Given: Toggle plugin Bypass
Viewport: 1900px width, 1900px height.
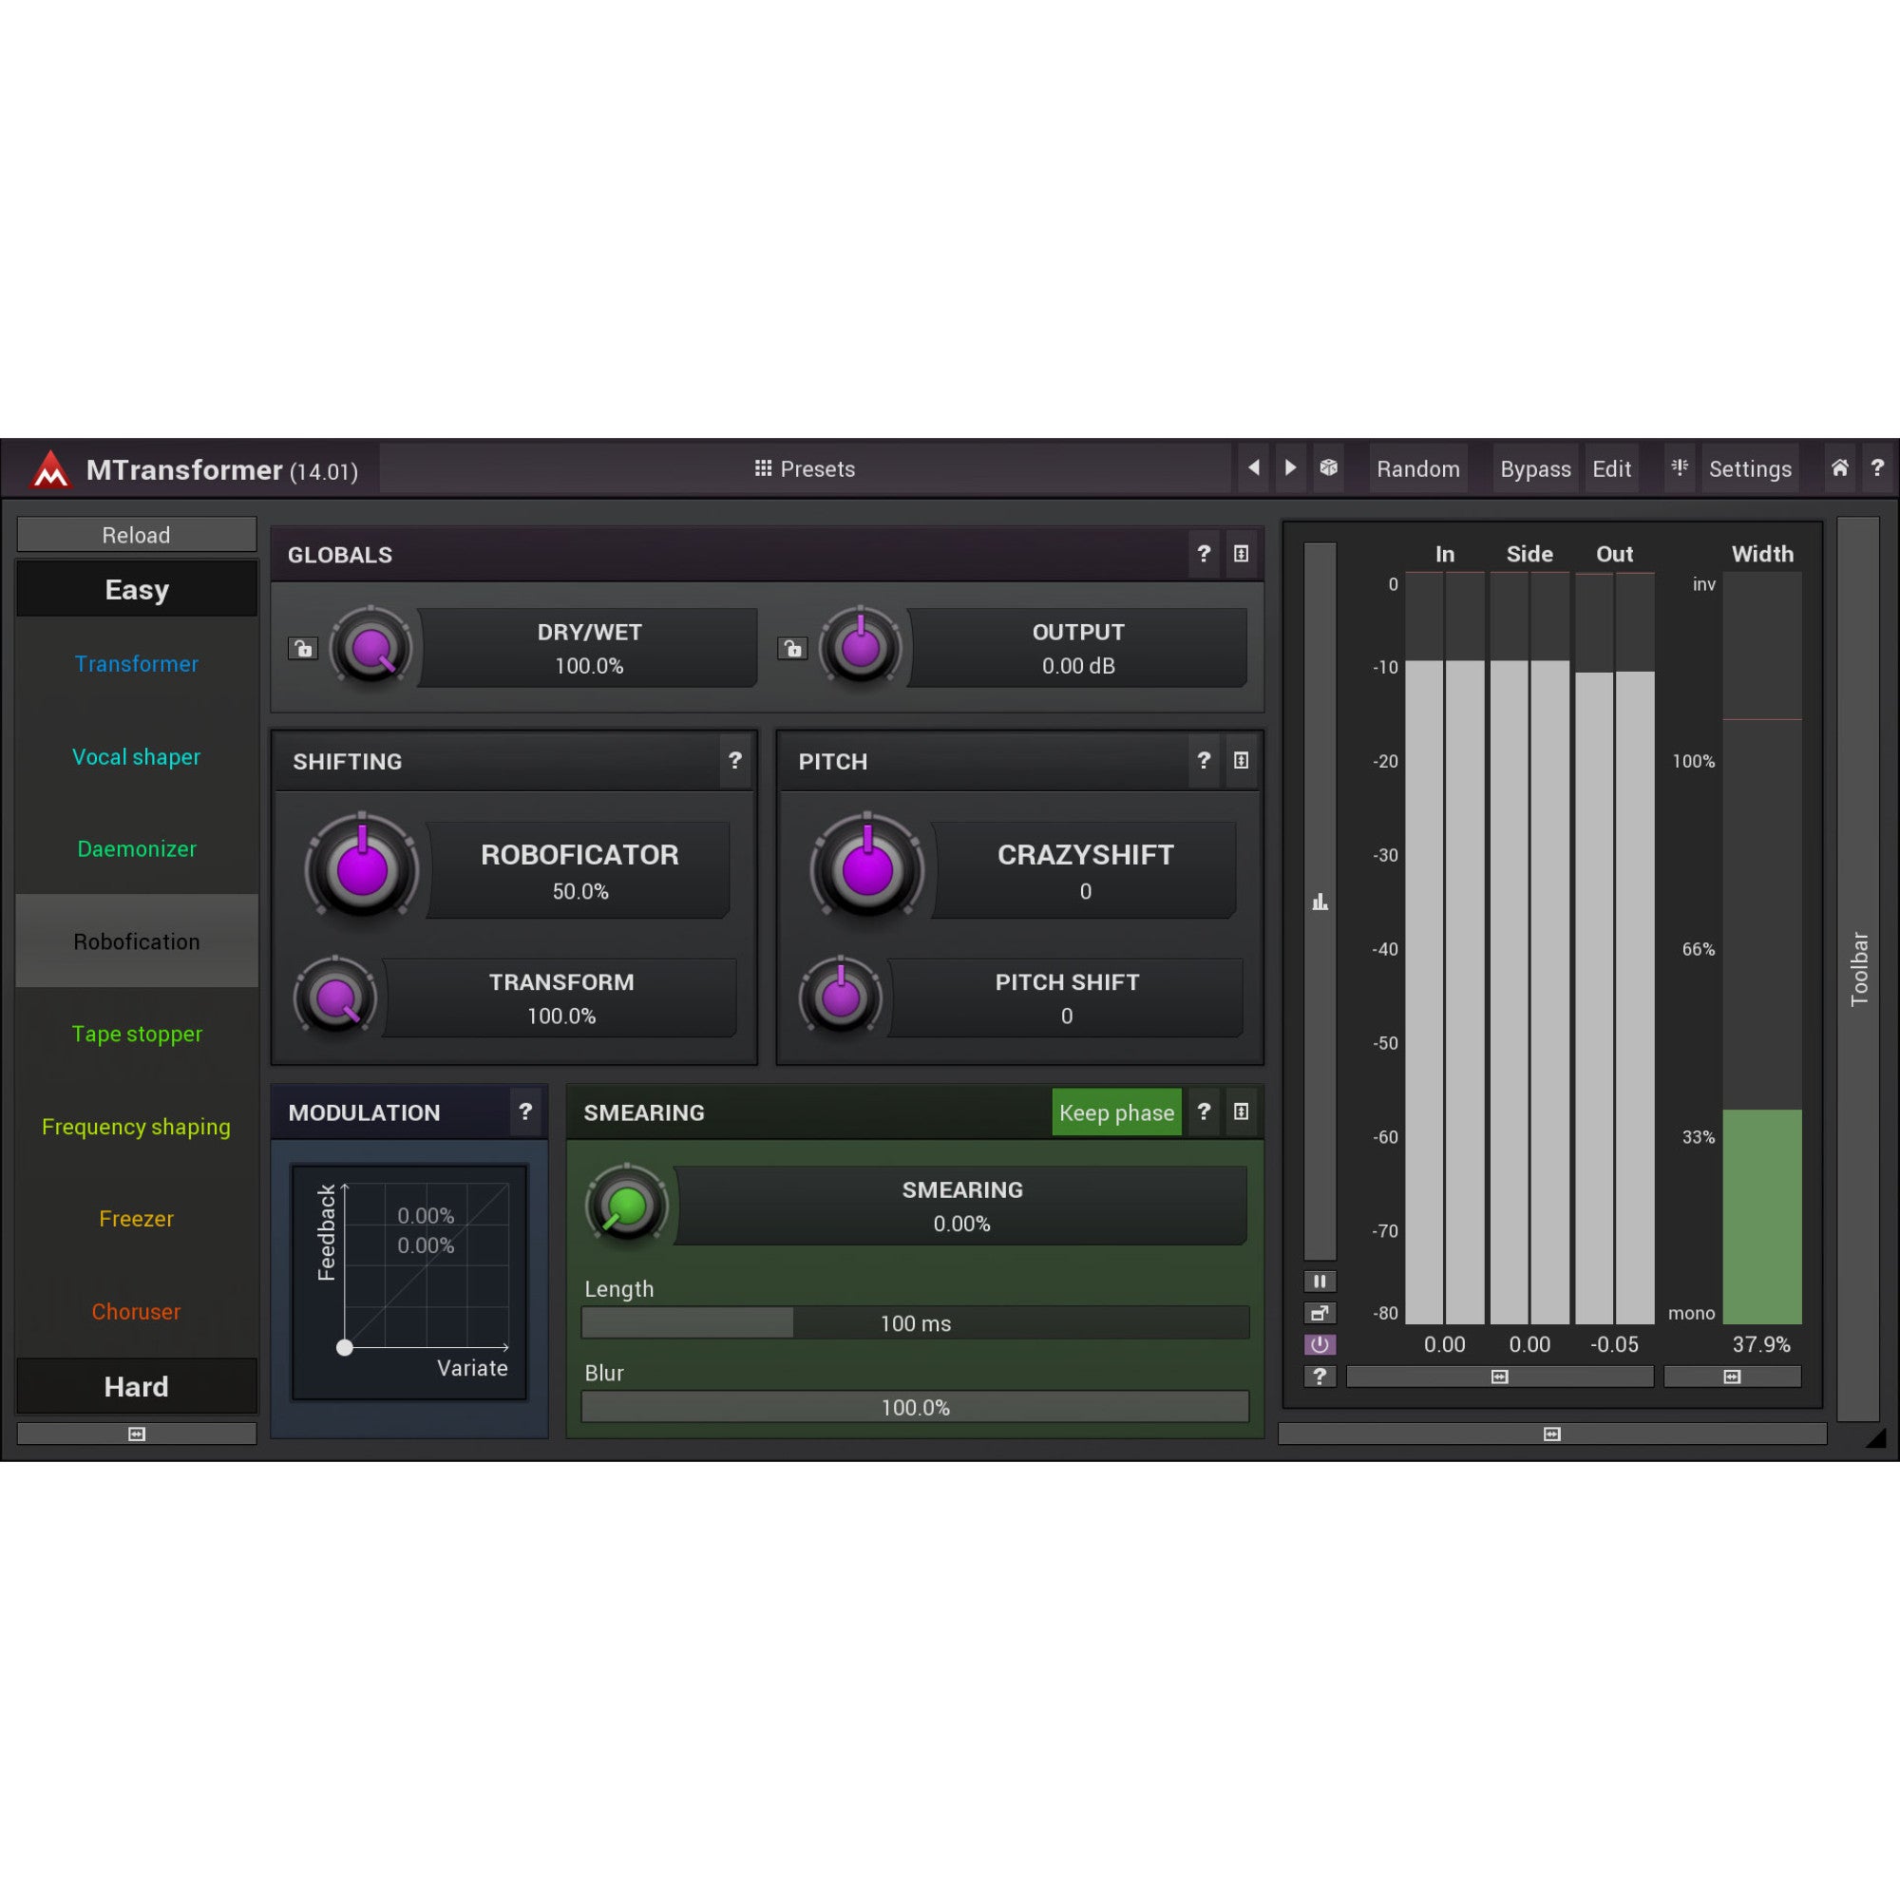Looking at the screenshot, I should click(1535, 469).
